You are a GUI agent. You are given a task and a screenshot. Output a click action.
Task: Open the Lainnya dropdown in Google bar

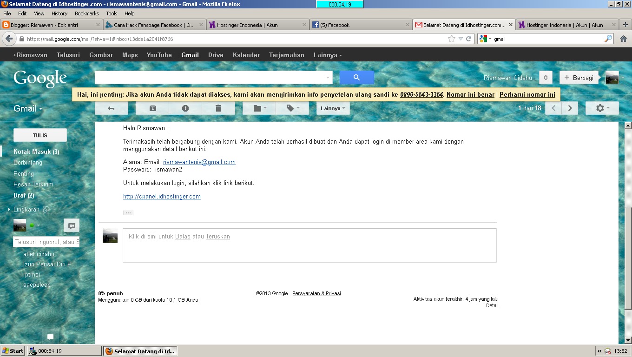[328, 55]
